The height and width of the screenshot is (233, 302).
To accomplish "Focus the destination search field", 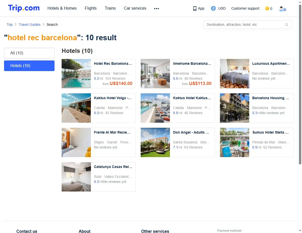I will [x=247, y=25].
